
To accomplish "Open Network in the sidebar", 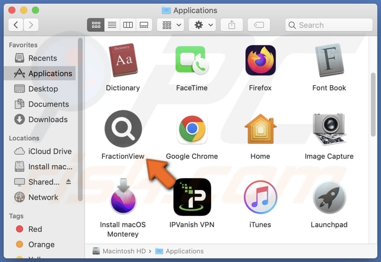I will 40,197.
